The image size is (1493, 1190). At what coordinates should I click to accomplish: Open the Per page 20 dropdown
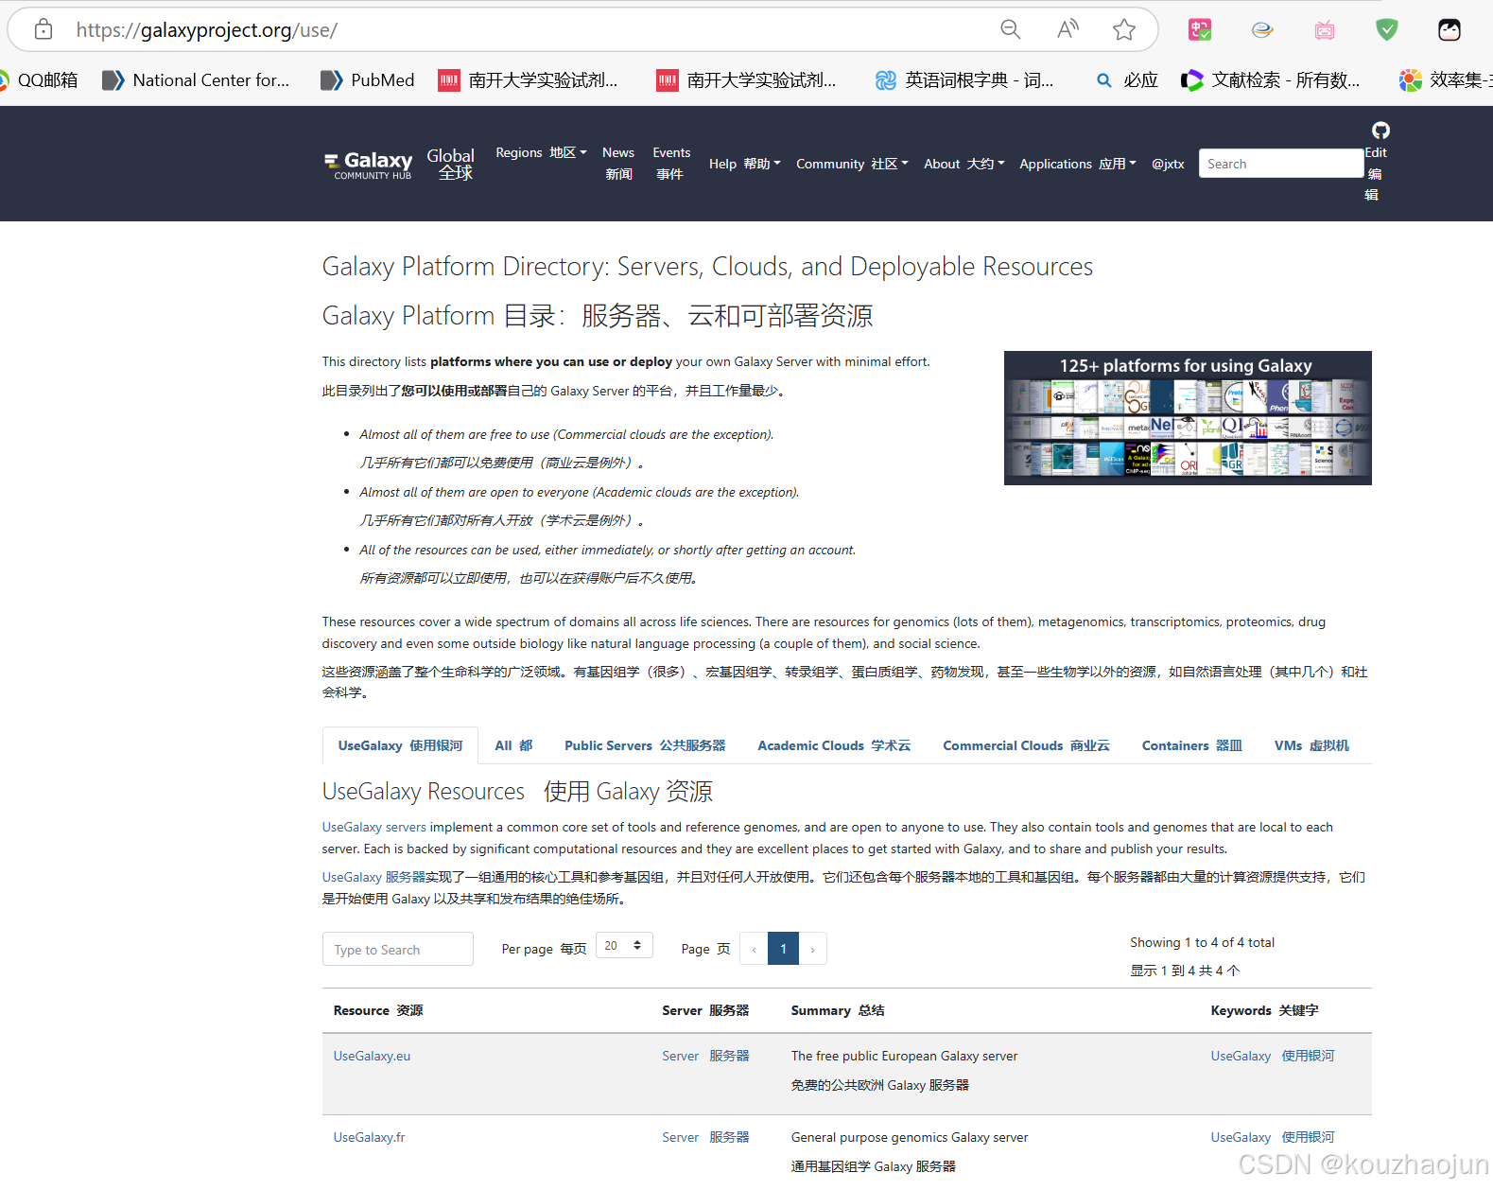pyautogui.click(x=624, y=945)
